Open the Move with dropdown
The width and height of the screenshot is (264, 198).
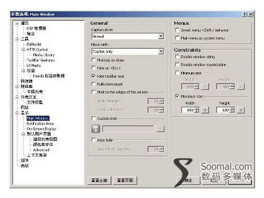[x=161, y=51]
